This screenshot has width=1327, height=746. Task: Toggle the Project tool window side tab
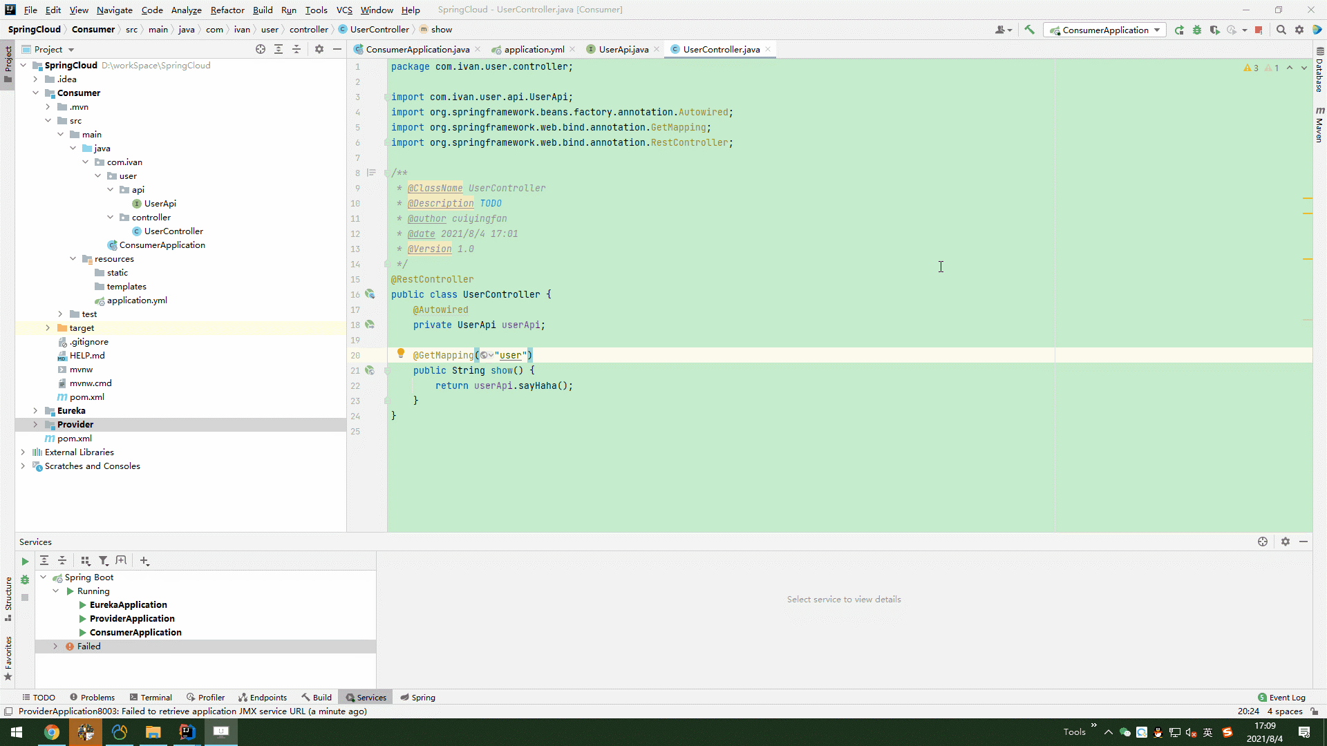pyautogui.click(x=8, y=64)
